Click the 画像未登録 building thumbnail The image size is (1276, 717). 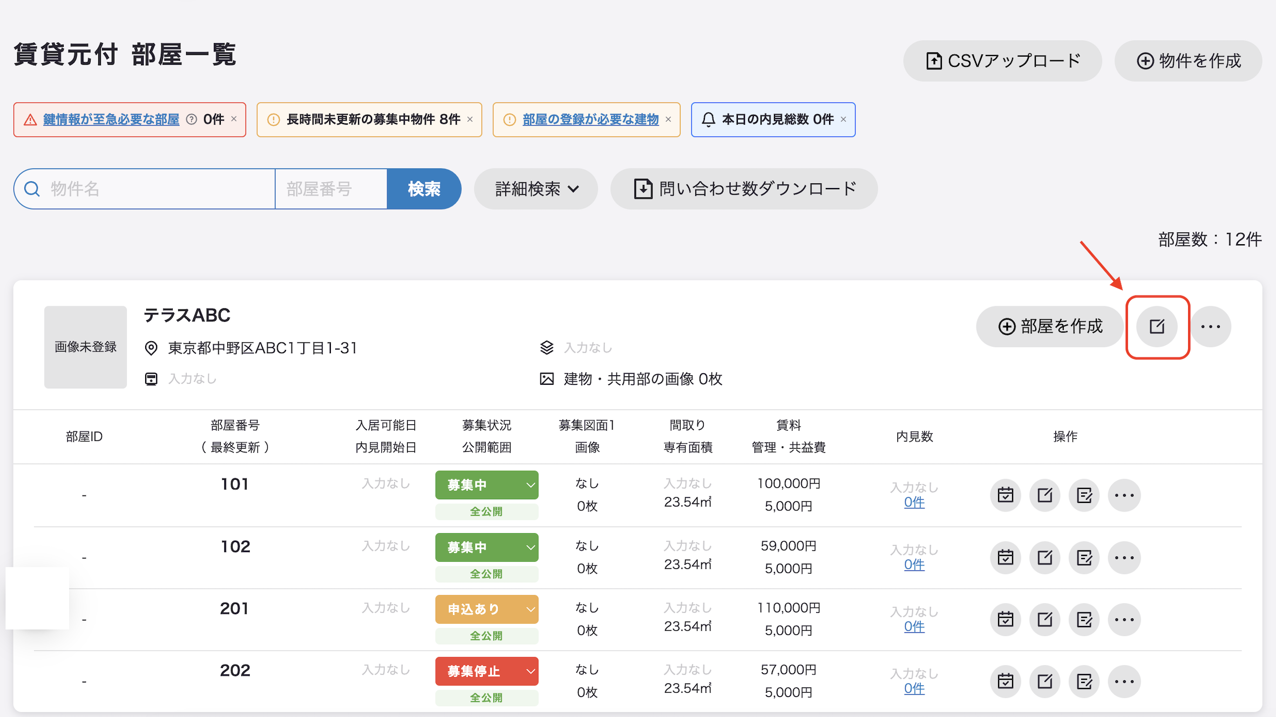tap(85, 347)
